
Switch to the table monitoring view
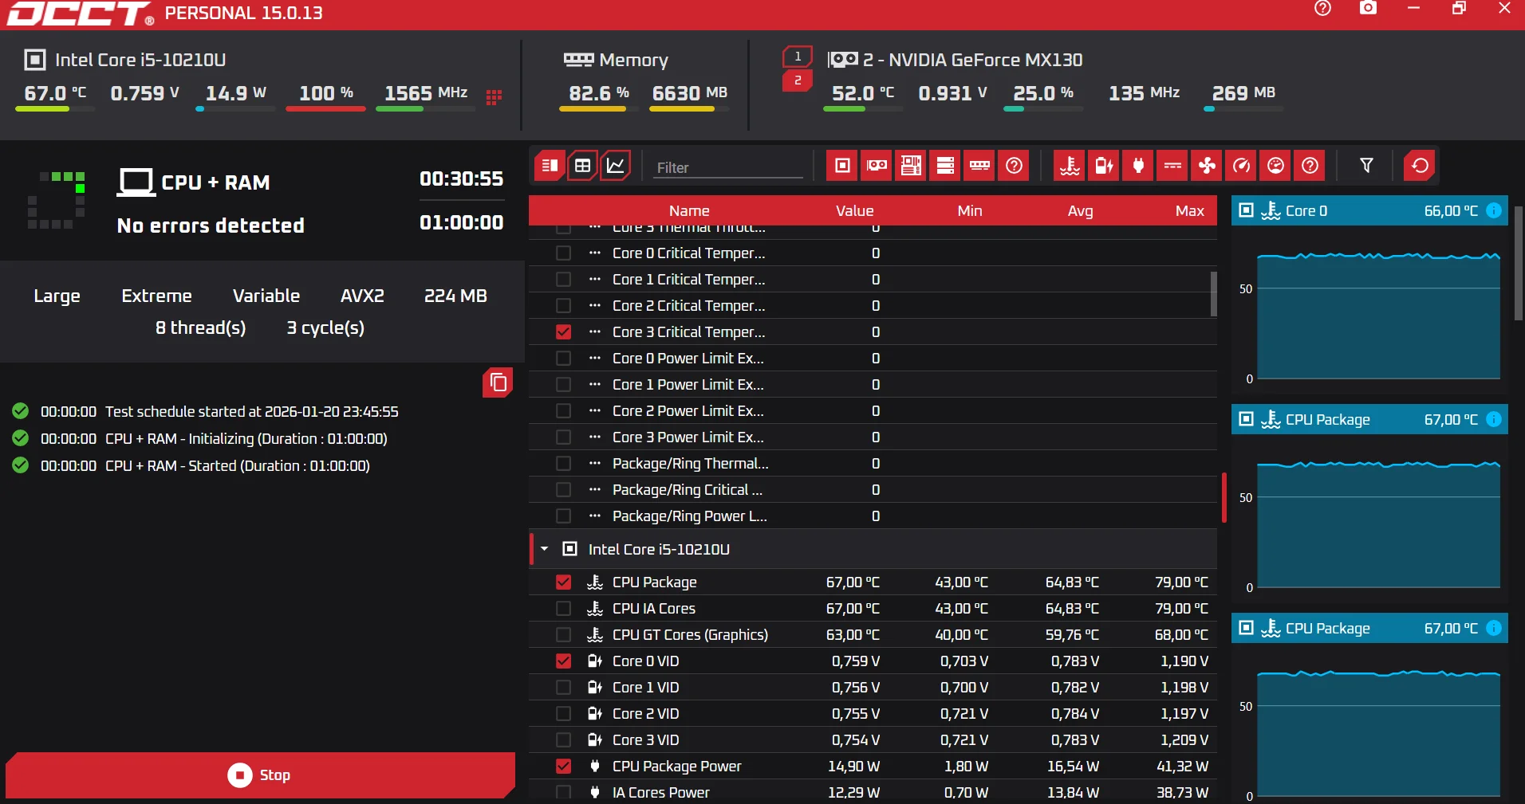pyautogui.click(x=583, y=166)
